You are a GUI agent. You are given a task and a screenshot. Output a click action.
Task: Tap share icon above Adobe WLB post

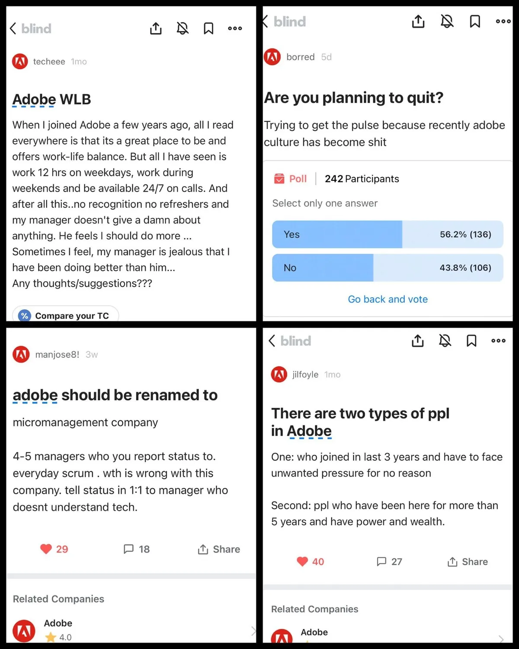coord(156,29)
